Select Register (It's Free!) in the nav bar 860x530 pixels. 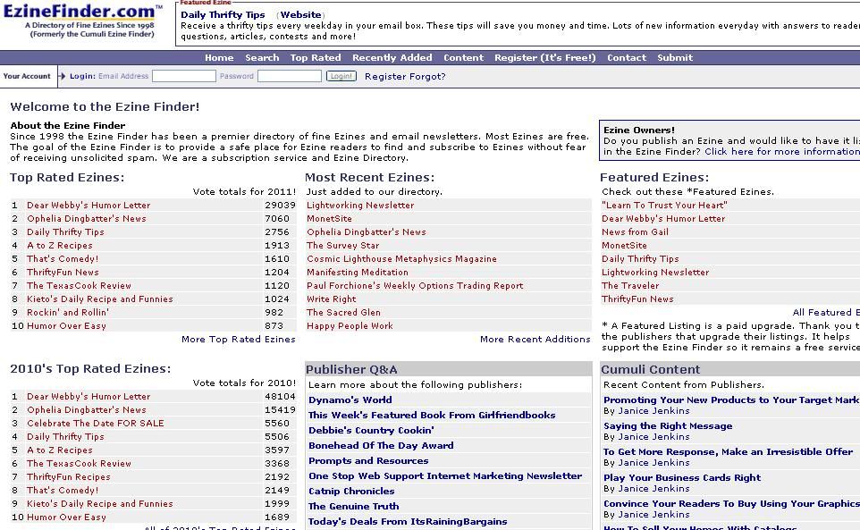pyautogui.click(x=544, y=57)
